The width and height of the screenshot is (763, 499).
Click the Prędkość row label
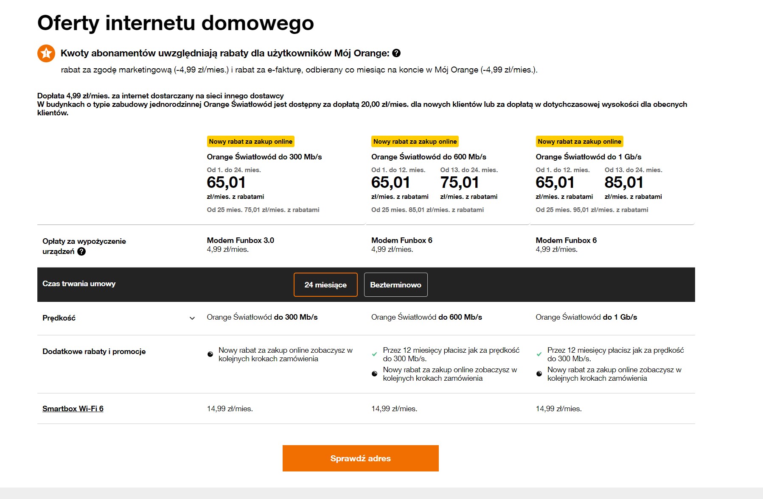59,318
